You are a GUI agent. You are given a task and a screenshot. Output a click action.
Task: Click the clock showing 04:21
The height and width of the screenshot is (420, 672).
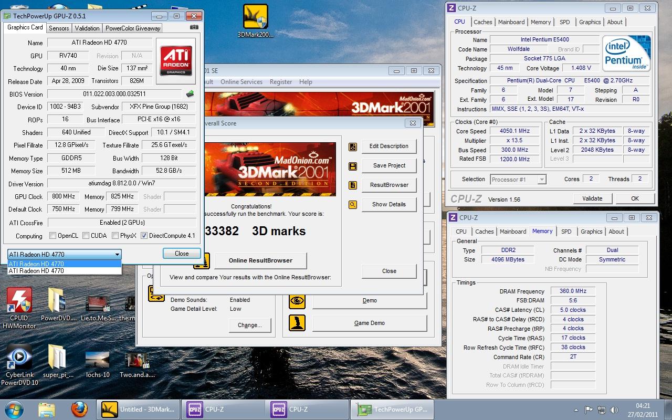pyautogui.click(x=643, y=405)
